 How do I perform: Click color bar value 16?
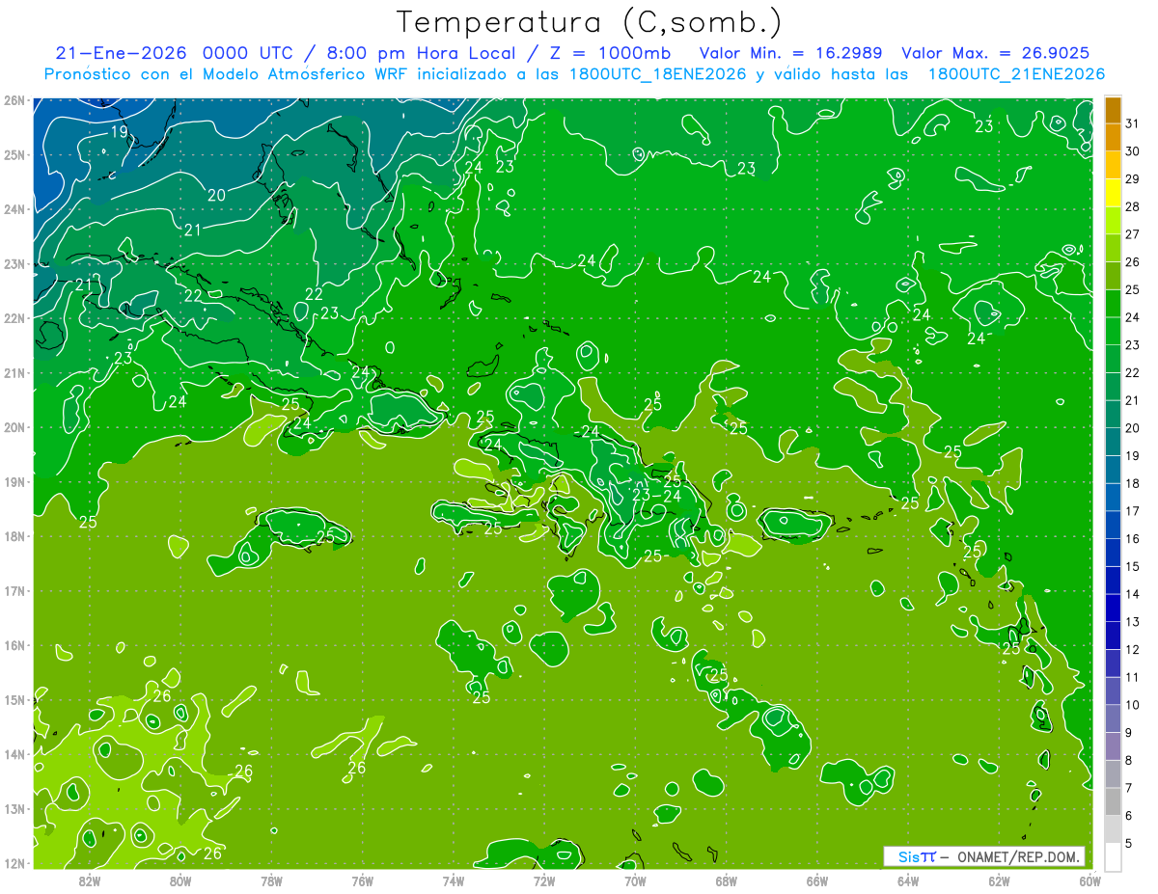coord(1133,539)
